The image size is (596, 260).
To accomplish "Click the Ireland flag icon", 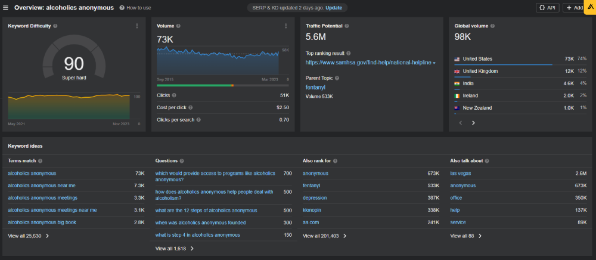I will click(457, 96).
